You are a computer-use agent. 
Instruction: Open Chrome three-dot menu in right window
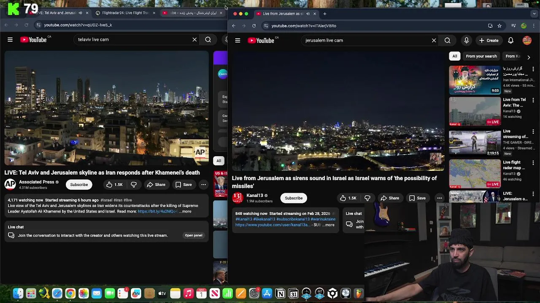[534, 26]
